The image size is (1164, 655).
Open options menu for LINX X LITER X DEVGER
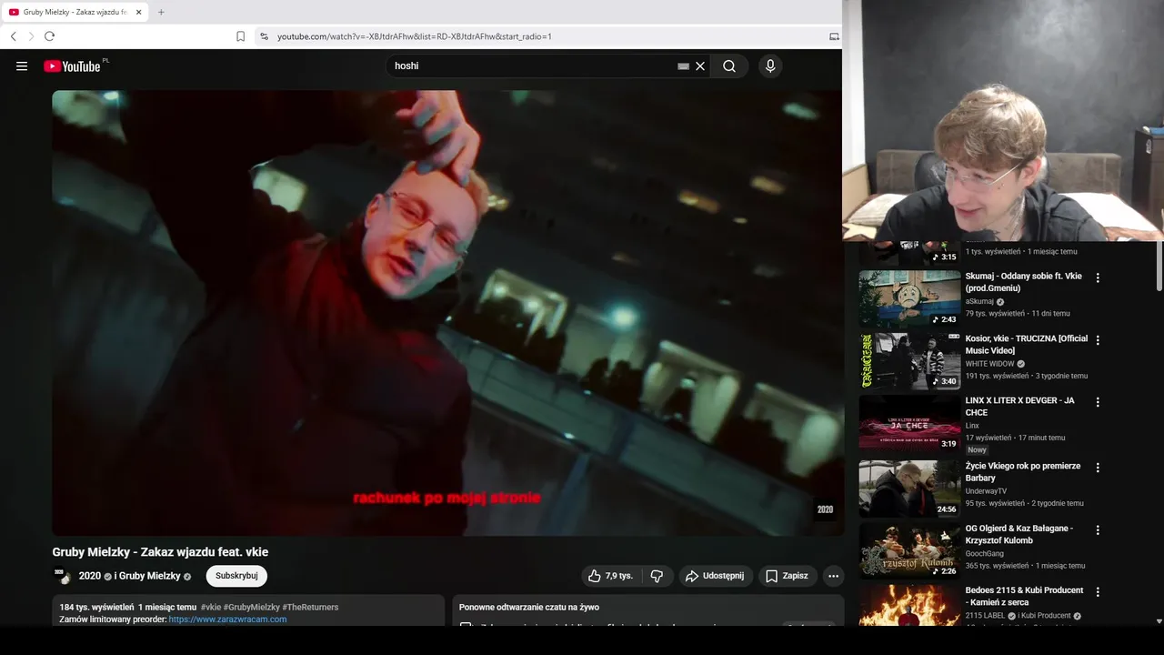[1098, 402]
